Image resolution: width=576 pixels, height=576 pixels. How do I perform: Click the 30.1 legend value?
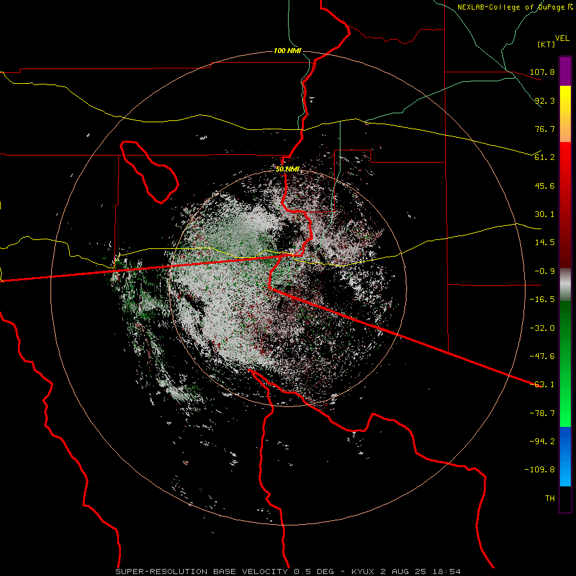pos(545,214)
